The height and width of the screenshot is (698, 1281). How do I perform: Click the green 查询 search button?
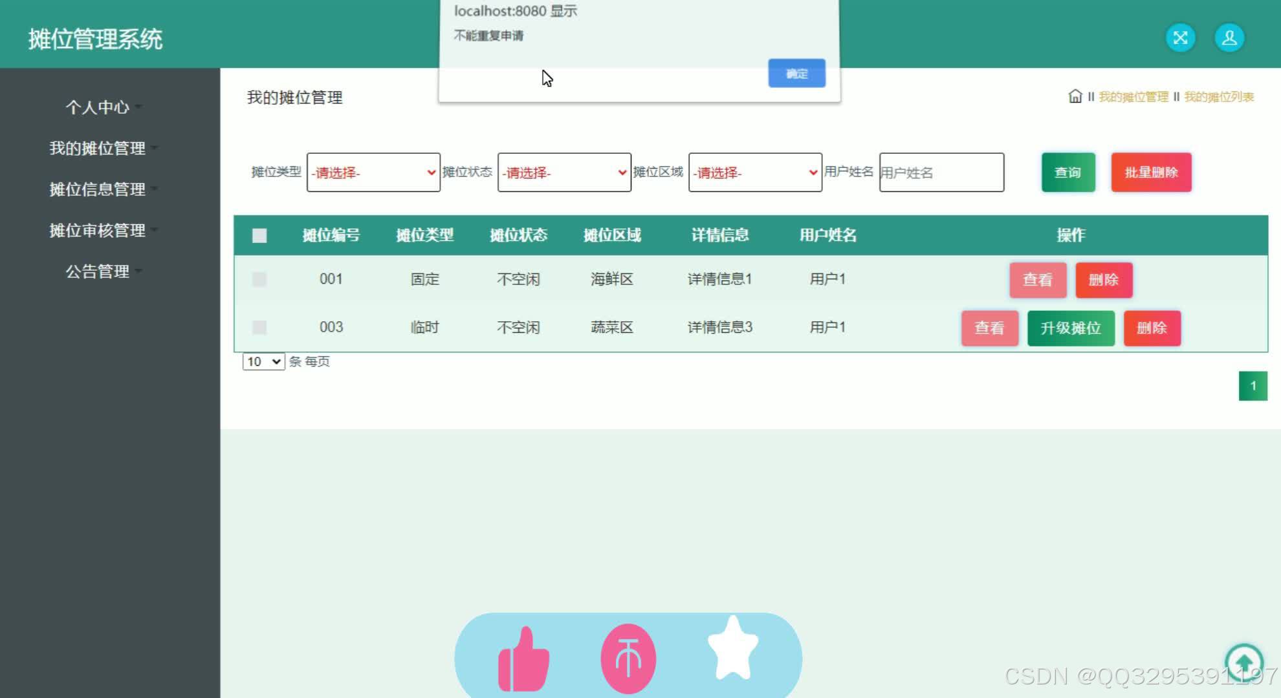(x=1068, y=173)
